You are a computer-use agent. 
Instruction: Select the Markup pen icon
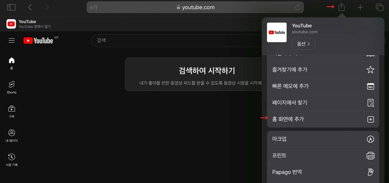click(x=370, y=139)
